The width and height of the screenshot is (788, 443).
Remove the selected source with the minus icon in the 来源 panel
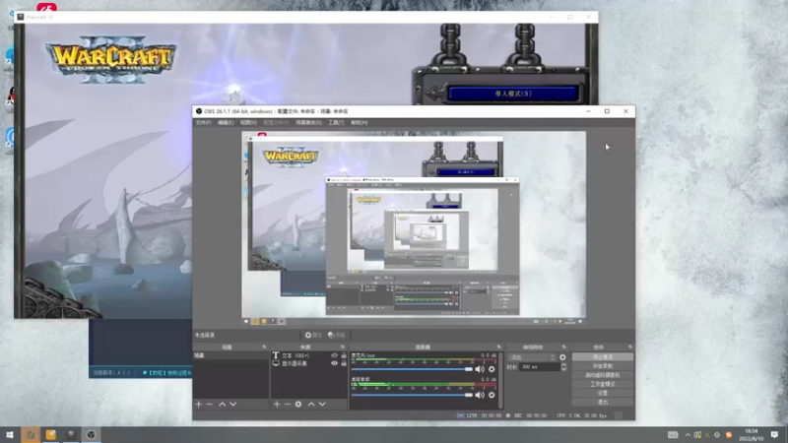coord(288,404)
